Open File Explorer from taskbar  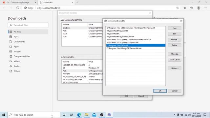pyautogui.click(x=87, y=115)
